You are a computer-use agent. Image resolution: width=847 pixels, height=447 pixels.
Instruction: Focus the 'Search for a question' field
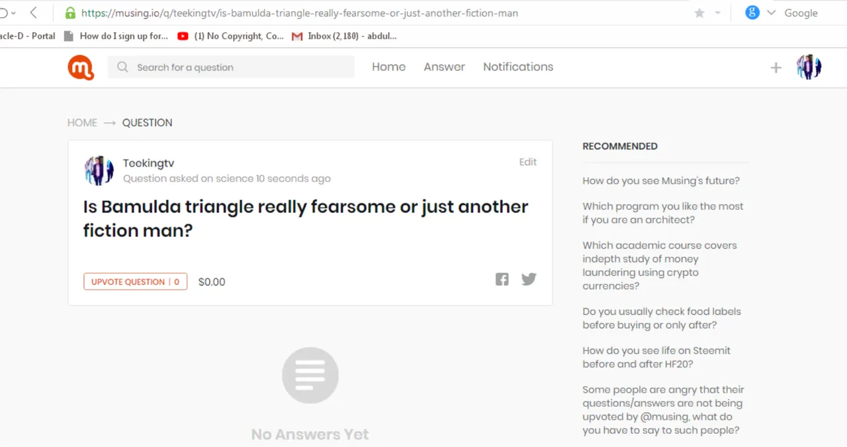[x=231, y=67]
